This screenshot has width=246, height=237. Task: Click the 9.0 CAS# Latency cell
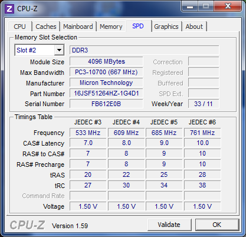coord(164,143)
